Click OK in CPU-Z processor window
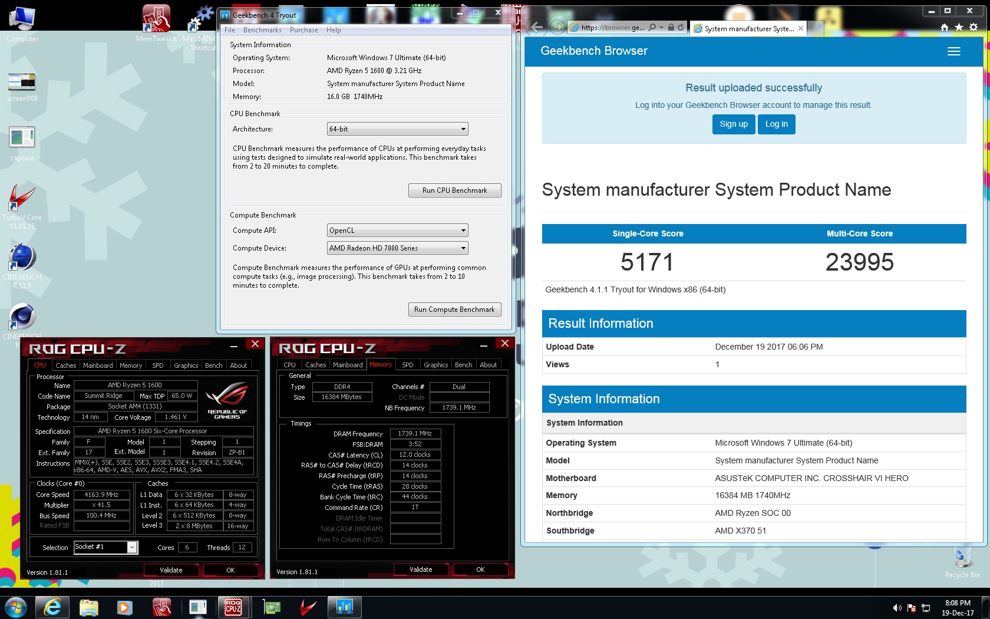This screenshot has height=619, width=990. 230,570
